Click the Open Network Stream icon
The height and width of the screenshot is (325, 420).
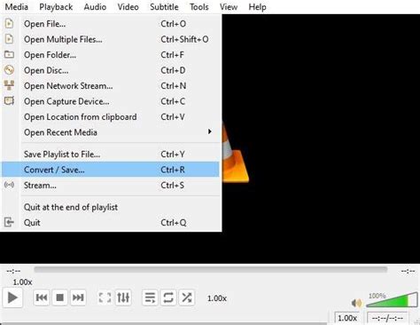[9, 85]
